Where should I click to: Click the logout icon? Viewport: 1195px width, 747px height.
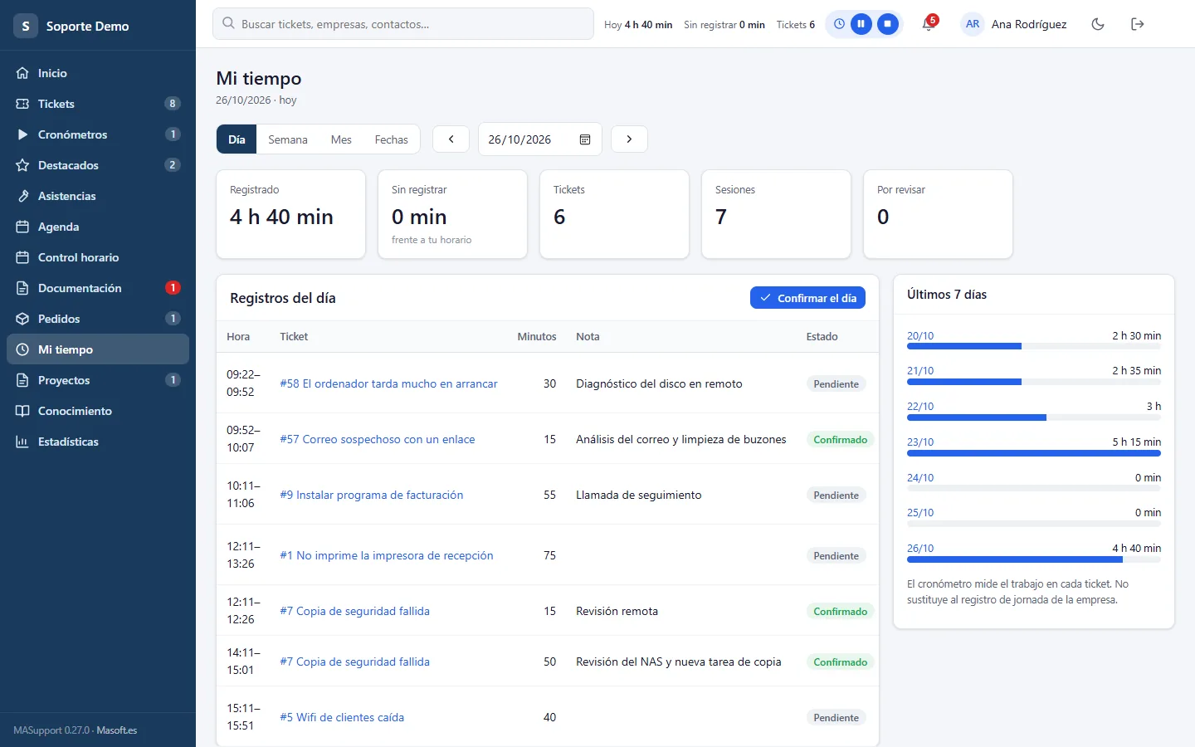[x=1138, y=24]
